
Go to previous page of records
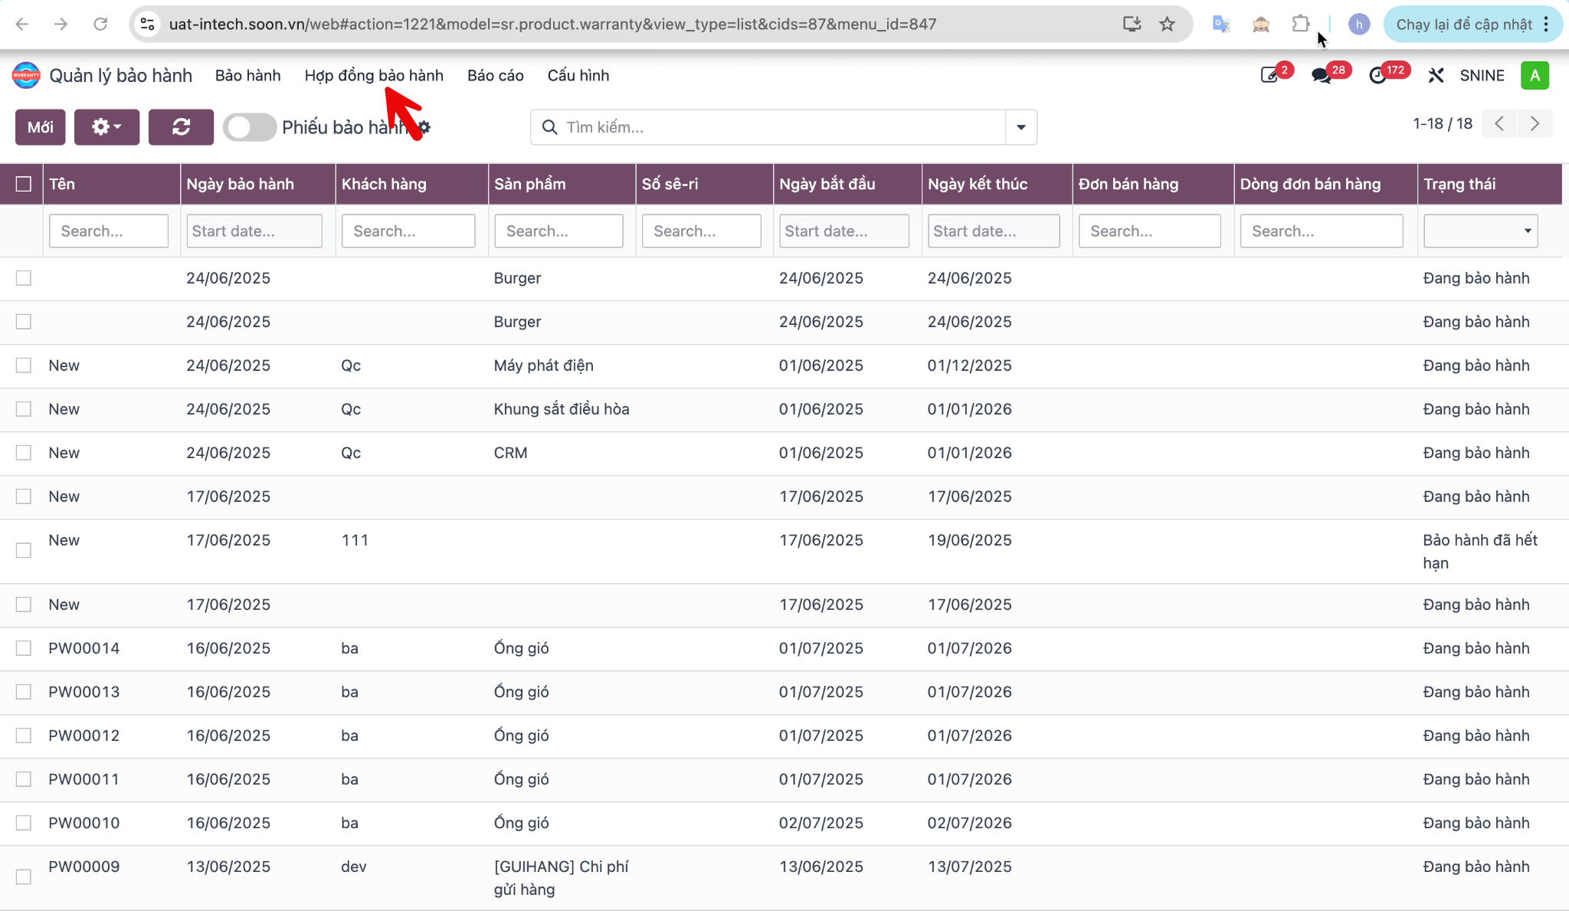(x=1499, y=123)
